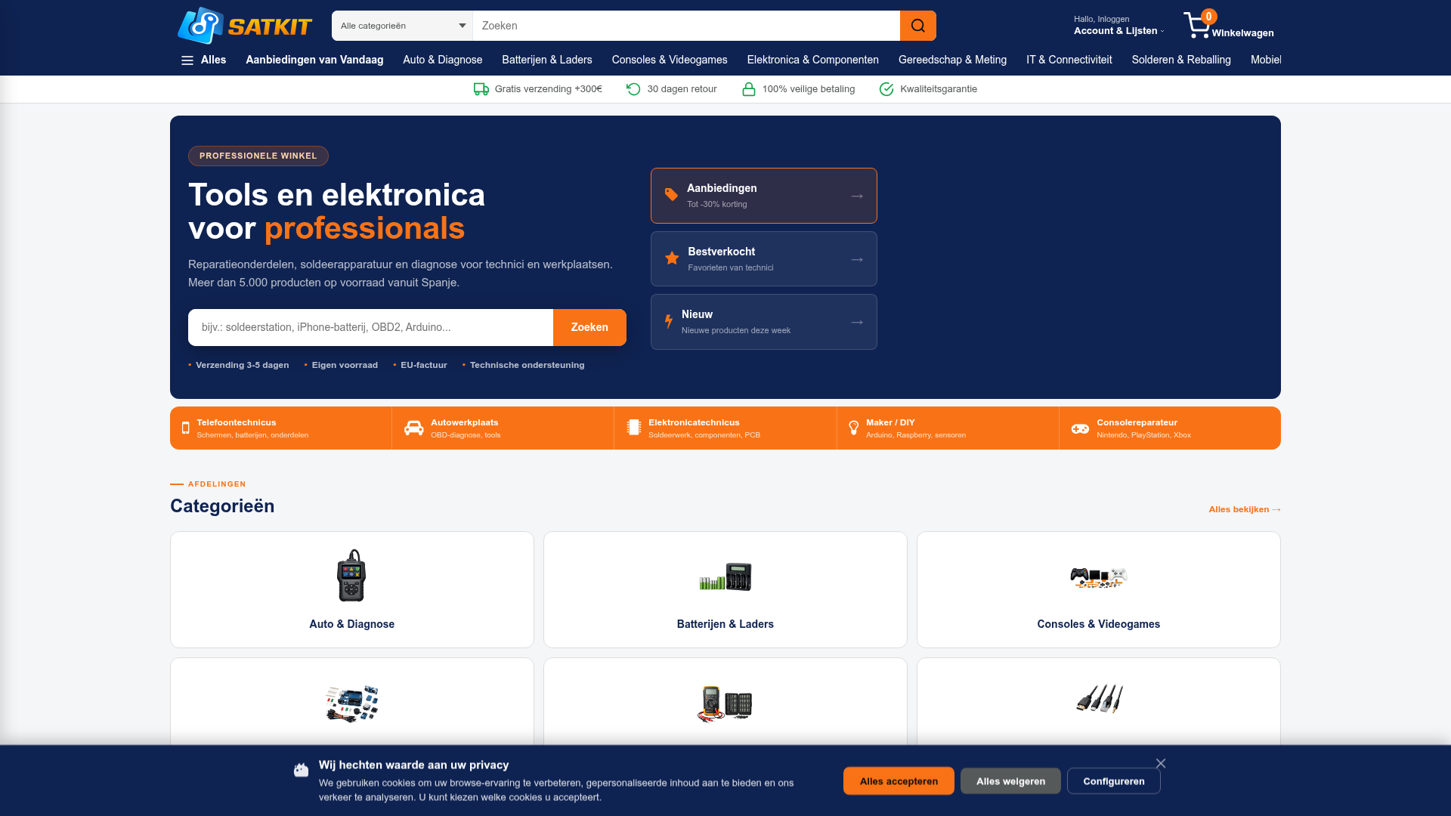The image size is (1451, 816).
Task: Click the Telefoontechnicus phone icon
Action: click(x=186, y=428)
